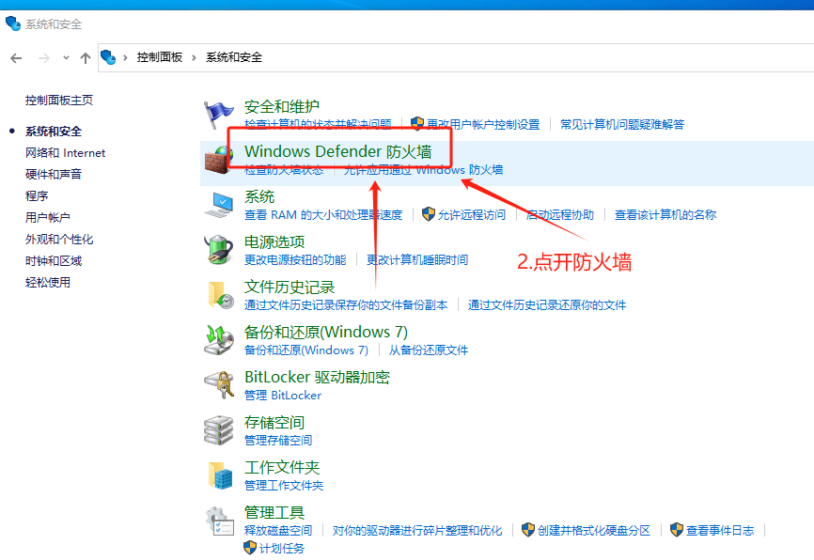Click the 存储空间 drive stack icon
The image size is (814, 560).
click(x=219, y=431)
